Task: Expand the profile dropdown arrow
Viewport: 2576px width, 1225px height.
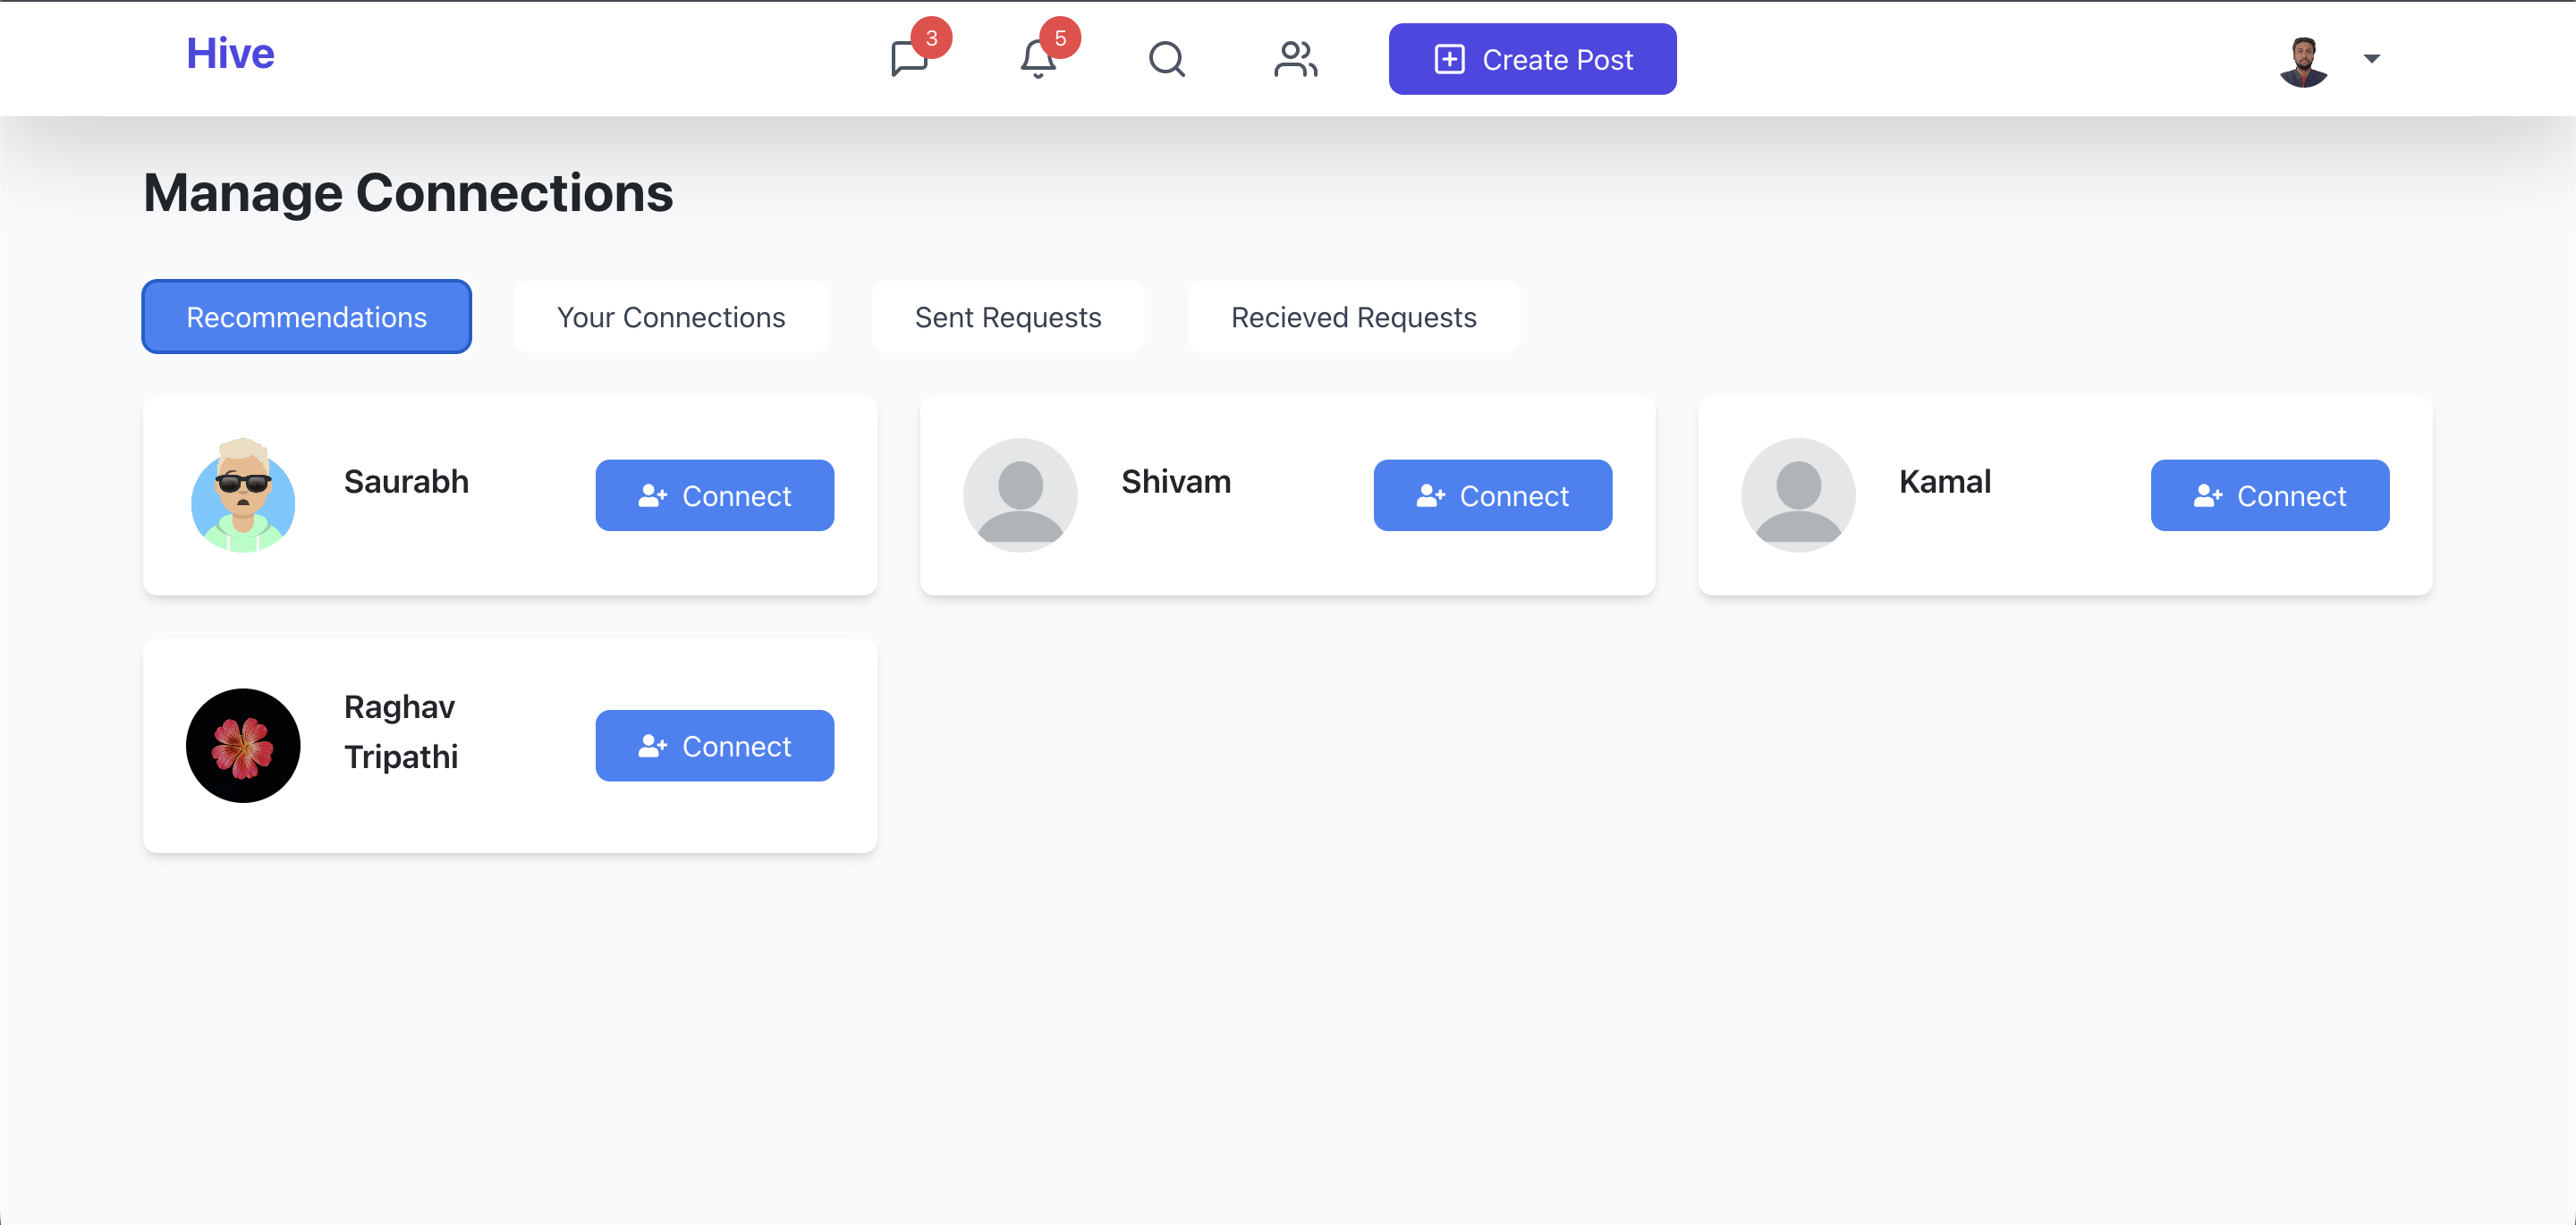Action: [2371, 59]
